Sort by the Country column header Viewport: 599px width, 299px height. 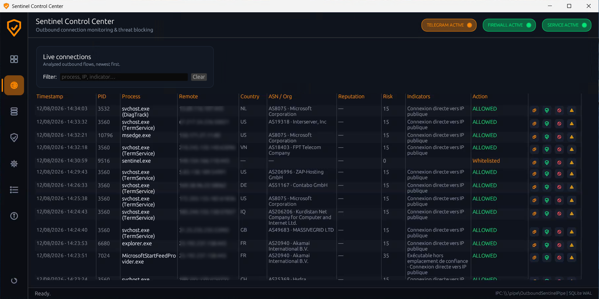250,97
